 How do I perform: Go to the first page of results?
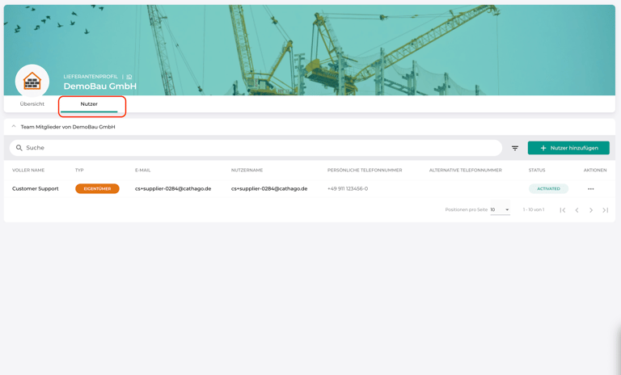(563, 210)
